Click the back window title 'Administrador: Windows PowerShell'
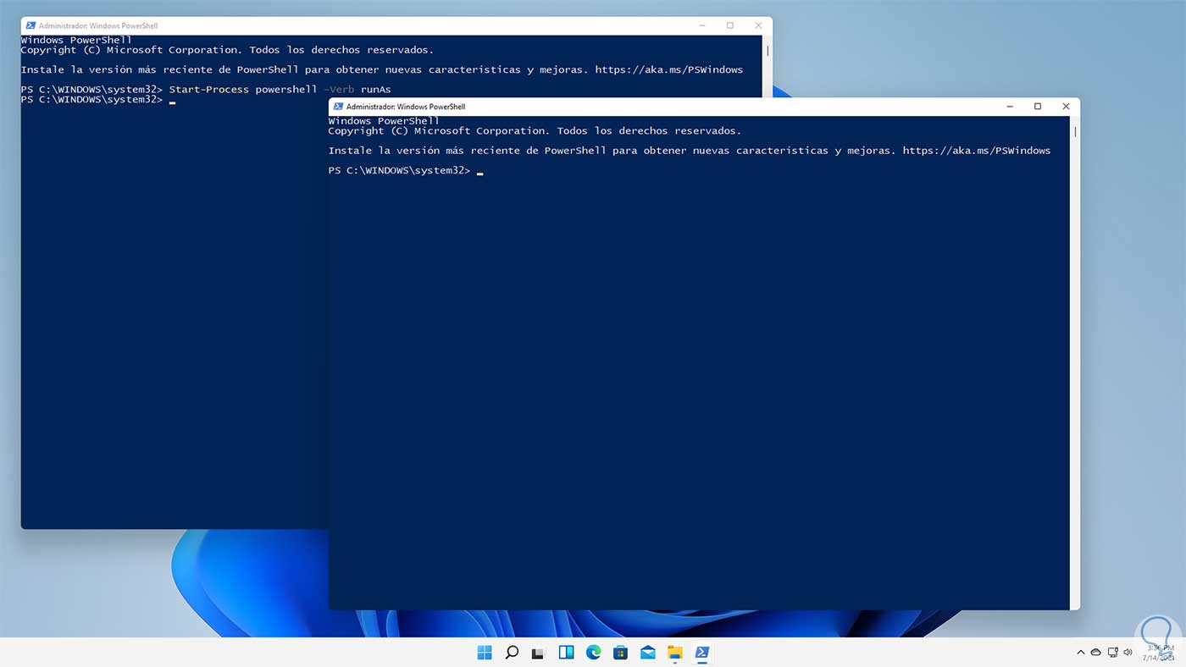 pyautogui.click(x=98, y=25)
